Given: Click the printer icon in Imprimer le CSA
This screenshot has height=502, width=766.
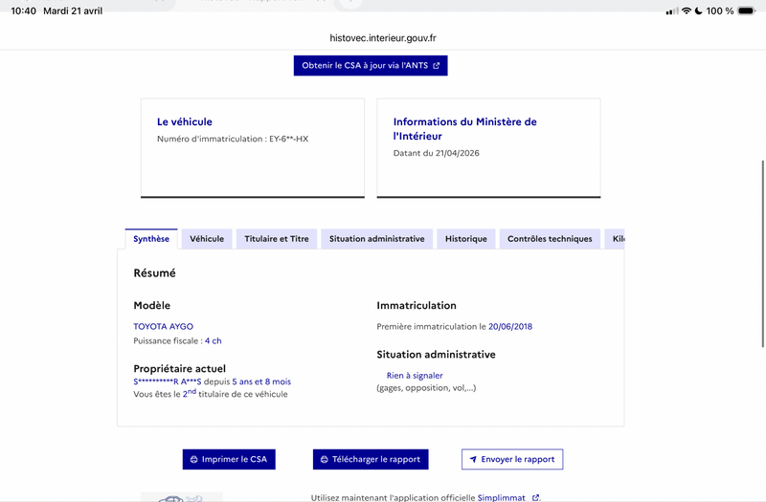Looking at the screenshot, I should 194,460.
